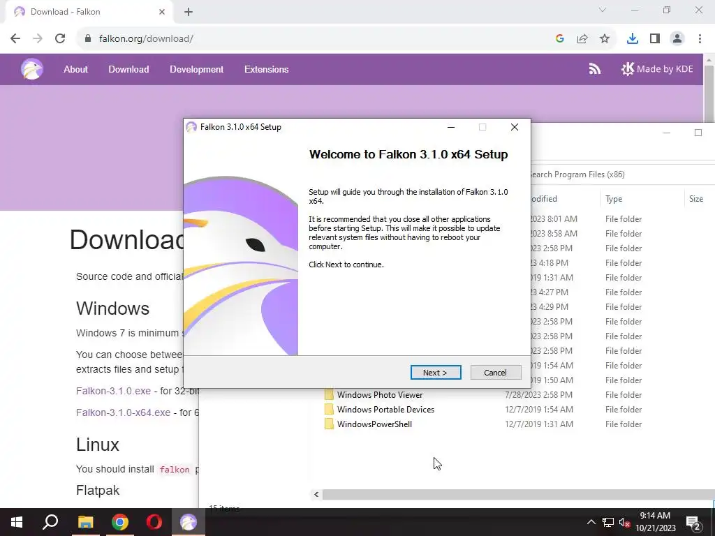Open the Download menu item on website
The height and width of the screenshot is (536, 715).
coord(128,69)
